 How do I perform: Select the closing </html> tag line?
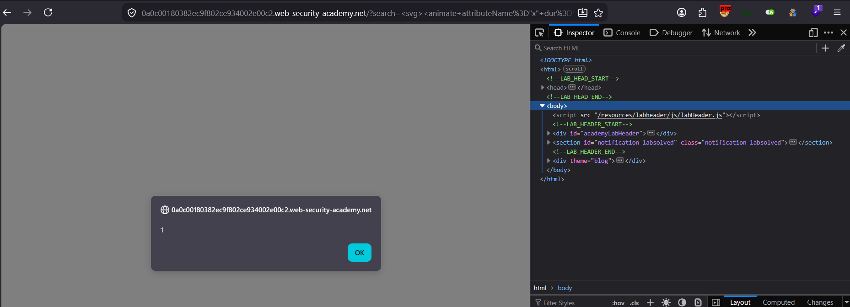[552, 179]
